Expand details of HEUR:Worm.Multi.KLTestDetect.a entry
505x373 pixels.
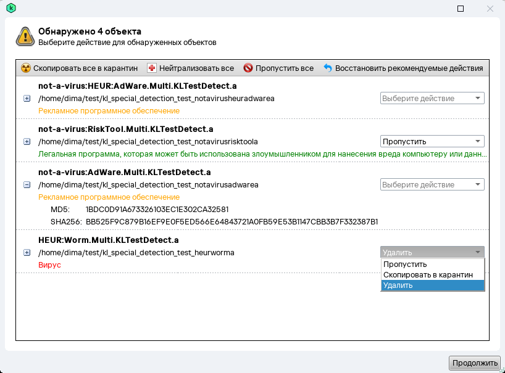coord(27,253)
